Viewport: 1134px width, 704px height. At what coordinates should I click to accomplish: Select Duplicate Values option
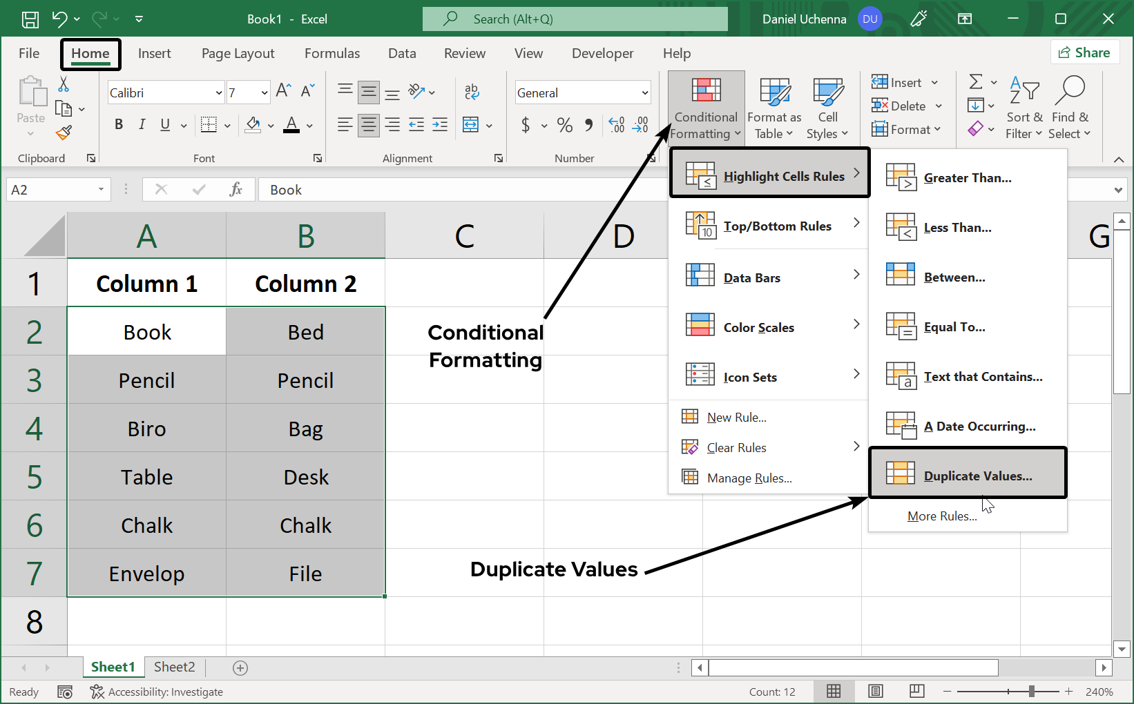[x=967, y=474]
